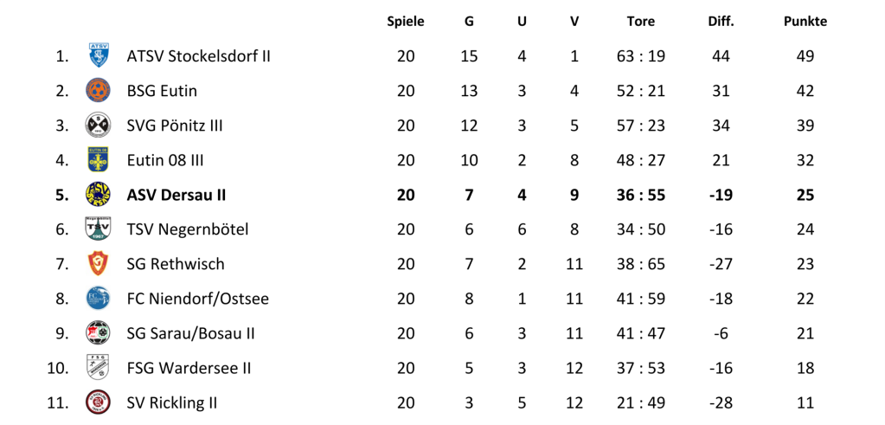The width and height of the screenshot is (885, 425).
Task: Click the SV Rickling II team name
Action: 171,402
